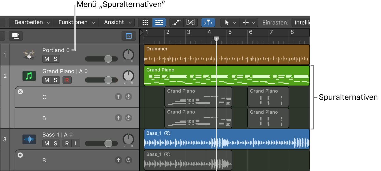
Task: Click the Portland pan knob
Action: [x=128, y=55]
